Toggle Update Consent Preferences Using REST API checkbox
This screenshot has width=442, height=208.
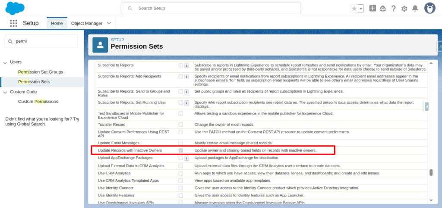tap(181, 132)
